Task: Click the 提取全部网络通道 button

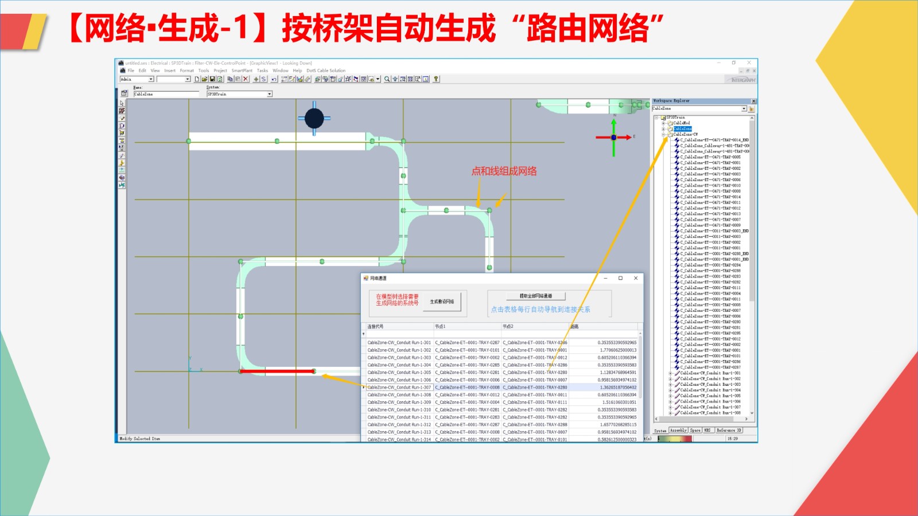Action: click(535, 296)
